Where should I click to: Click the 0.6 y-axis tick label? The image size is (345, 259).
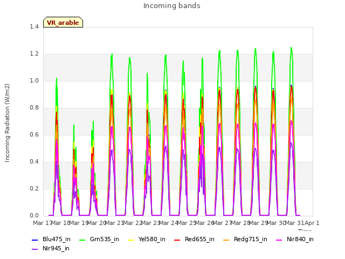tap(34, 134)
